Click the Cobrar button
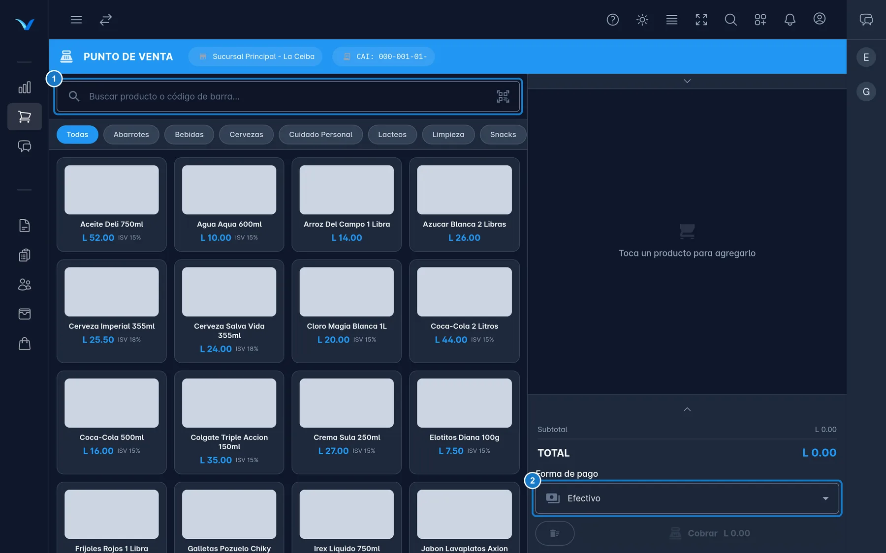Viewport: 886px width, 553px height. (x=710, y=533)
